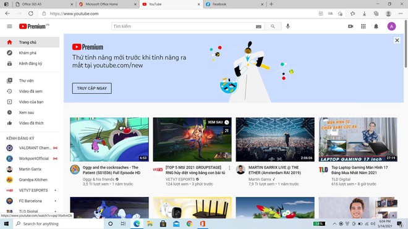Screen dimensions: 408x229
Task: Open Video đã xem history
Action: pos(30,91)
